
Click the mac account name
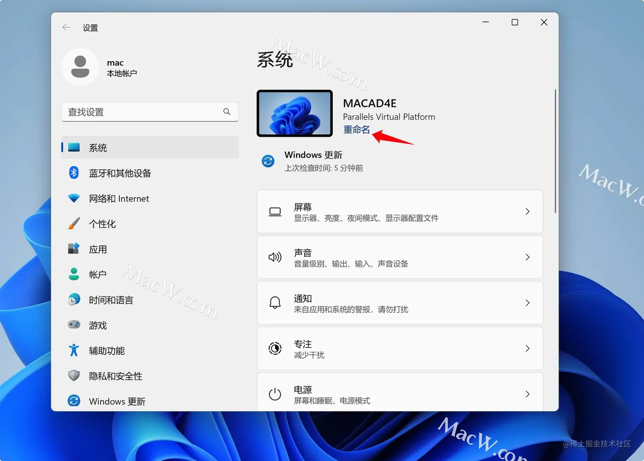coord(115,63)
